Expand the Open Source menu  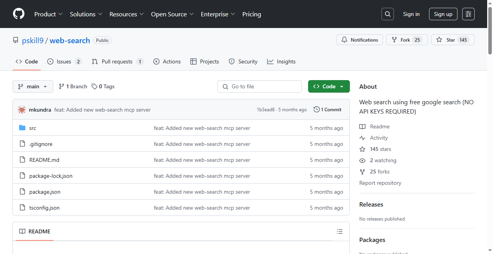pos(172,14)
